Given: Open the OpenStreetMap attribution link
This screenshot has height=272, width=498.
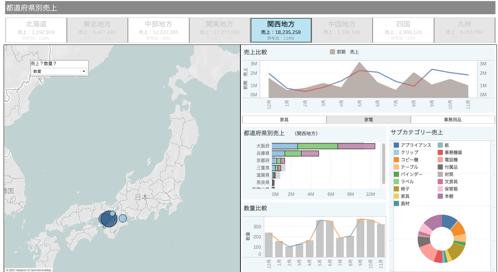Looking at the screenshot, I should [x=41, y=270].
